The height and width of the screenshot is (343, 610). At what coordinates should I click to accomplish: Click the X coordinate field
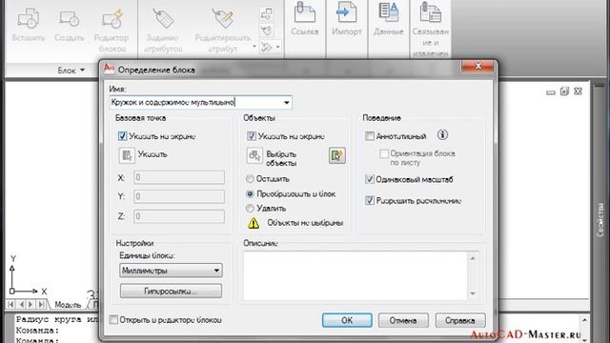tap(179, 177)
